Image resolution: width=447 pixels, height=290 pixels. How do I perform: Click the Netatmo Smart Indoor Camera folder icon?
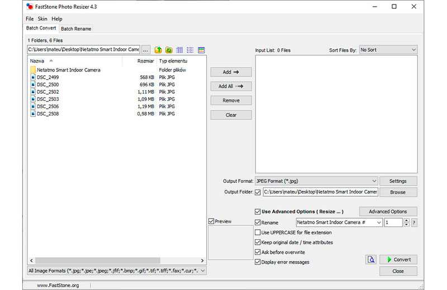[x=33, y=70]
